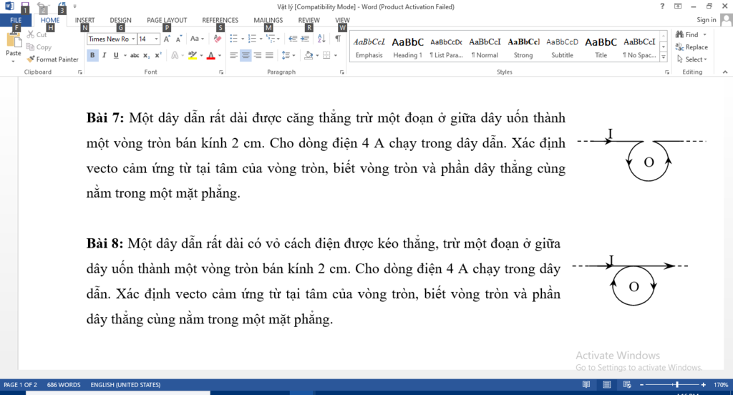Click Sign in
The width and height of the screenshot is (733, 395).
click(707, 19)
